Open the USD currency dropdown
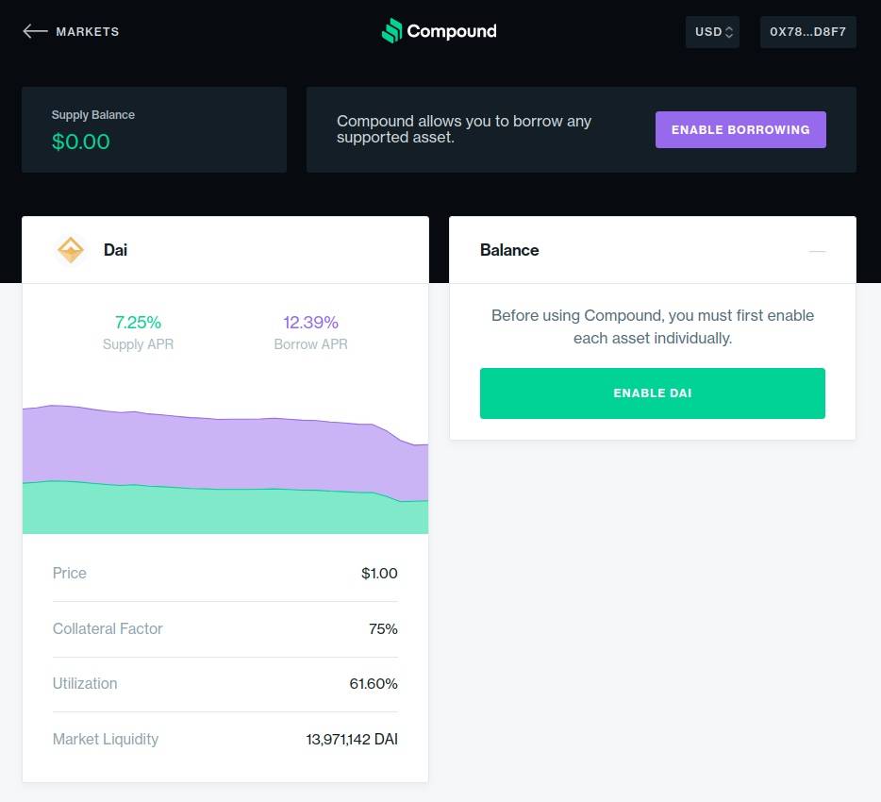Viewport: 881px width, 802px height. [x=712, y=32]
